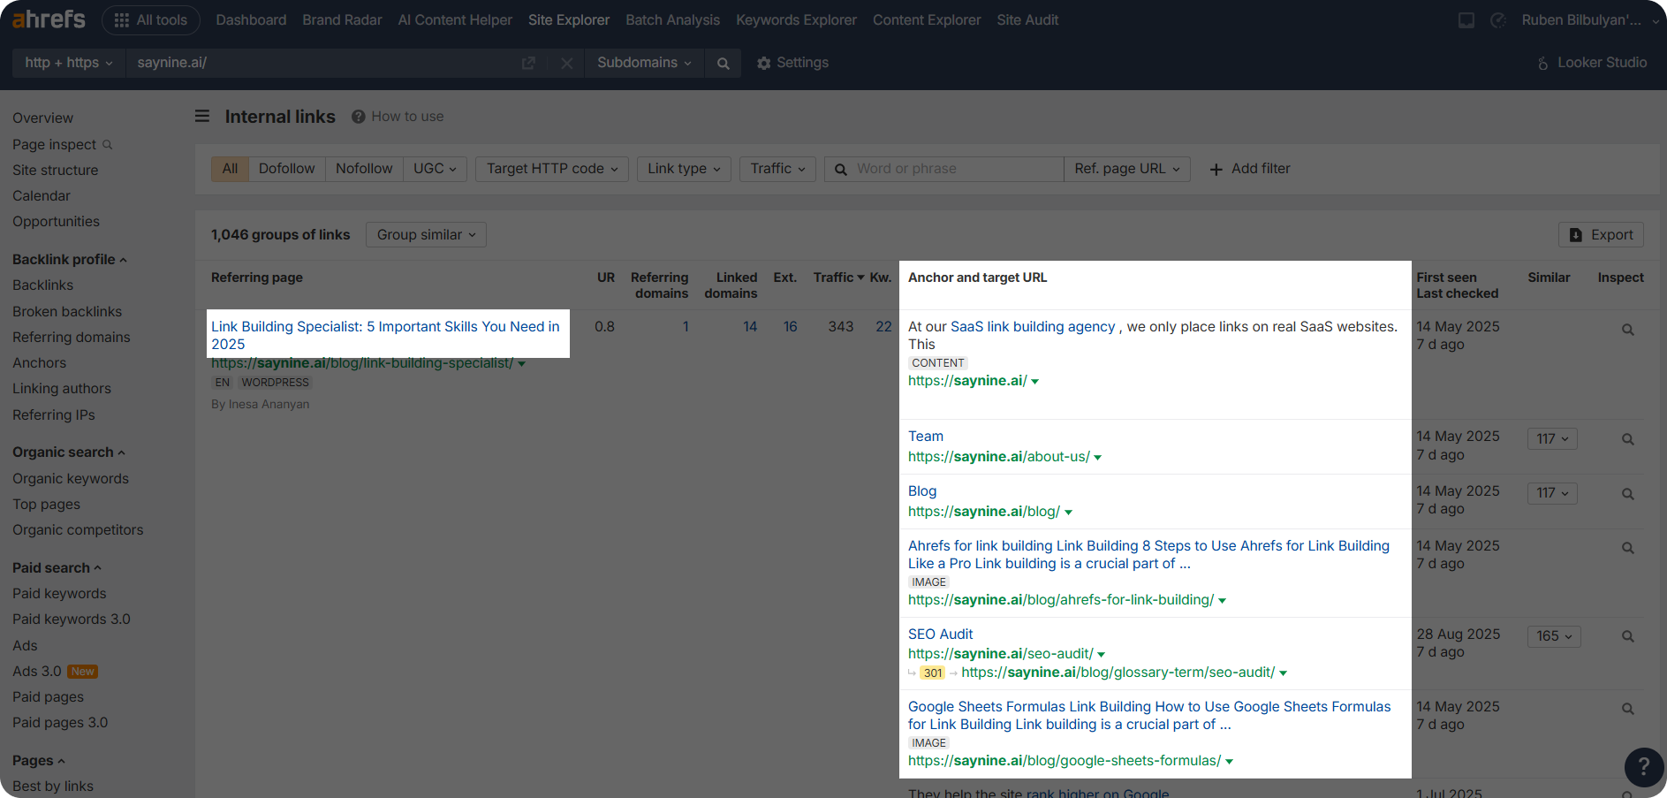Inspect the saynine.ai/ link row
This screenshot has height=798, width=1667.
(1627, 330)
